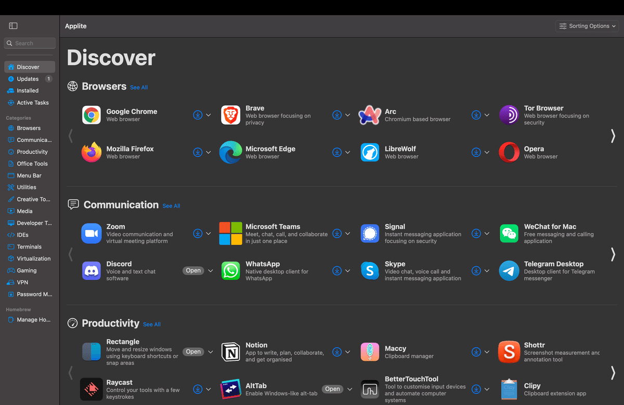Select the Gaming category
Screen dimensions: 624x405
30,271
